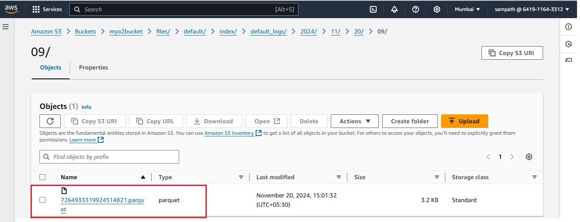Image resolution: width=580 pixels, height=222 pixels.
Task: Open the sampath account dropdown
Action: [x=532, y=9]
